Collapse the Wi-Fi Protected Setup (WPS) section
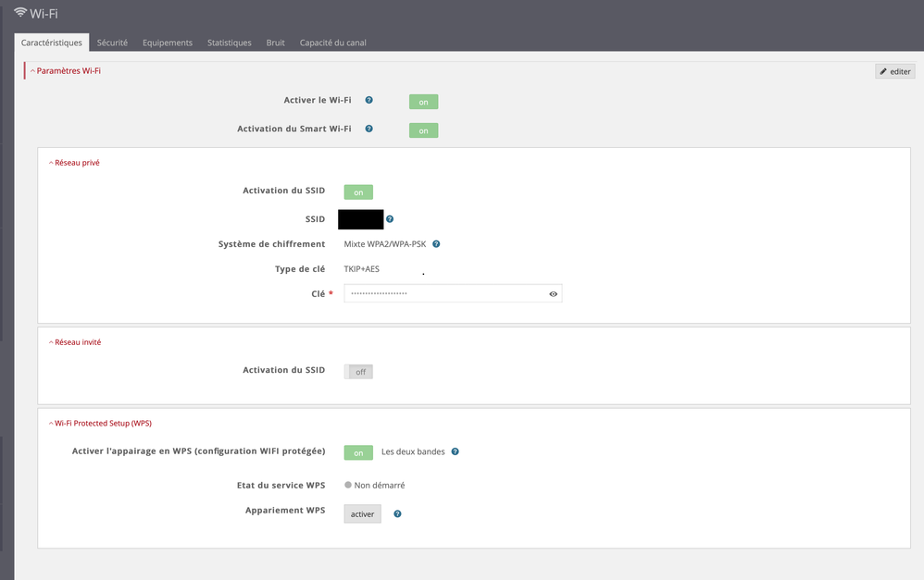This screenshot has height=580, width=924. coord(100,423)
